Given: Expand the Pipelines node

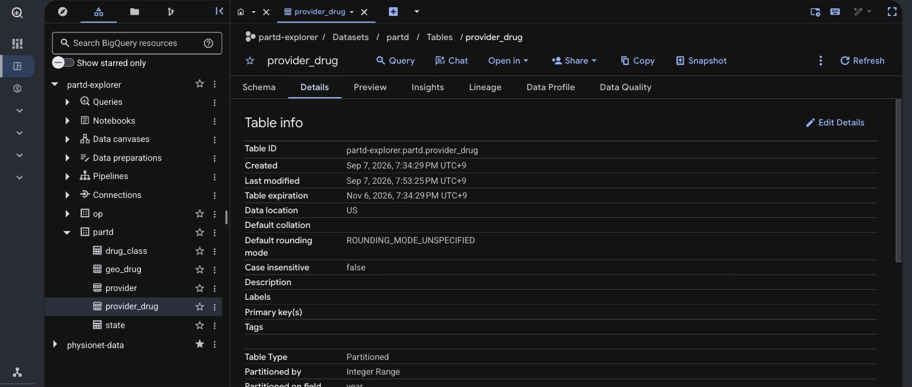Looking at the screenshot, I should point(67,176).
